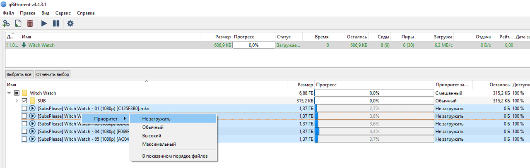Click the Загружае... status cell of torrent
This screenshot has height=168, width=530.
[288, 45]
